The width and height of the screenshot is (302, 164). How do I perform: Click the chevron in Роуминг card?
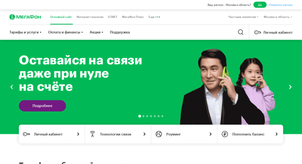tap(210, 134)
